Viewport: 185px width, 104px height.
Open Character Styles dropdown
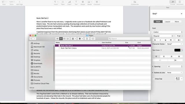(174, 44)
